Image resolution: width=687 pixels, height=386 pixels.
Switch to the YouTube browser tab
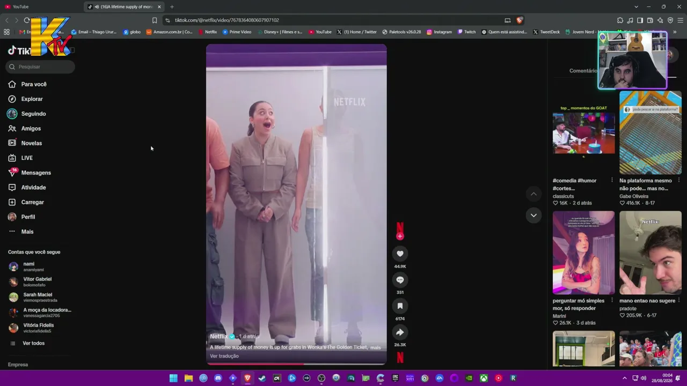click(42, 6)
